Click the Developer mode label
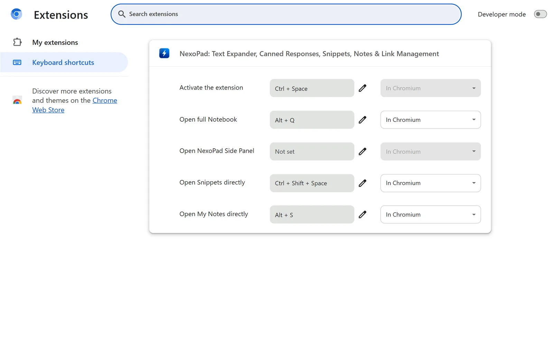 [x=502, y=14]
